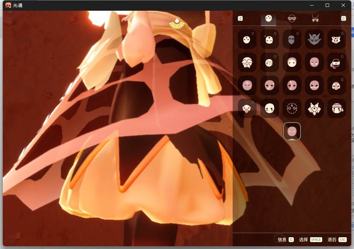
Task: Select the plain default face mask
Action: (x=247, y=39)
